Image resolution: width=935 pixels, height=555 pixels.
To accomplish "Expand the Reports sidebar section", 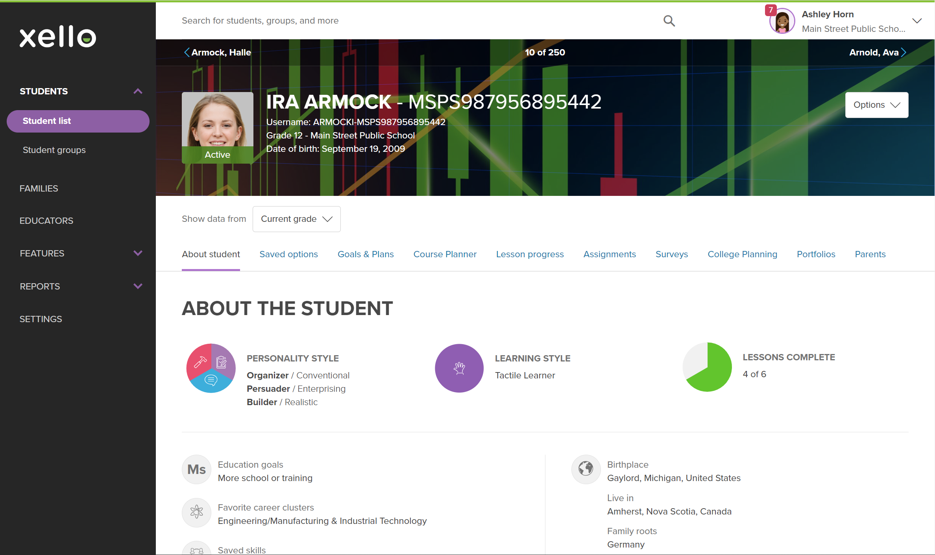I will point(138,286).
